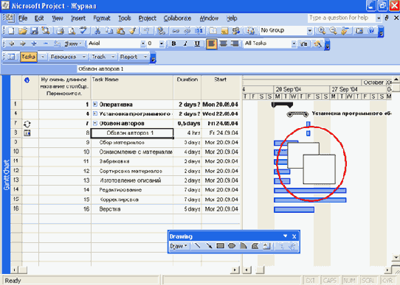Toggle Bold formatting

173,43
